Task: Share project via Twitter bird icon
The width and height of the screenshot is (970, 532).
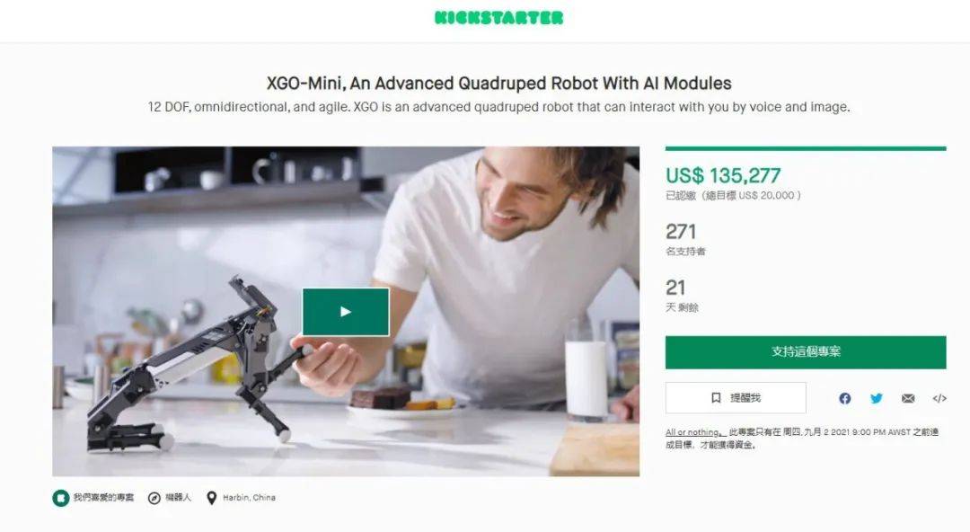Action: point(876,398)
